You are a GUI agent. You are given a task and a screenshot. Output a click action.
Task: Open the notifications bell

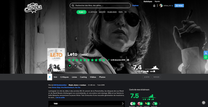pyautogui.click(x=154, y=6)
